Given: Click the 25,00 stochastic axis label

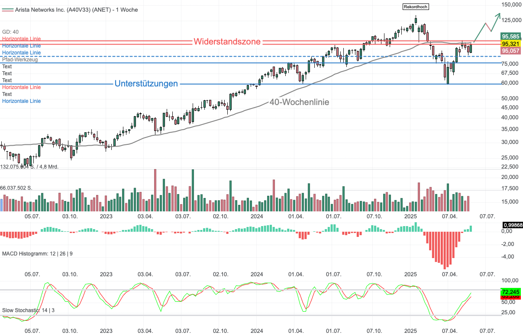Looking at the screenshot, I should point(508,313).
